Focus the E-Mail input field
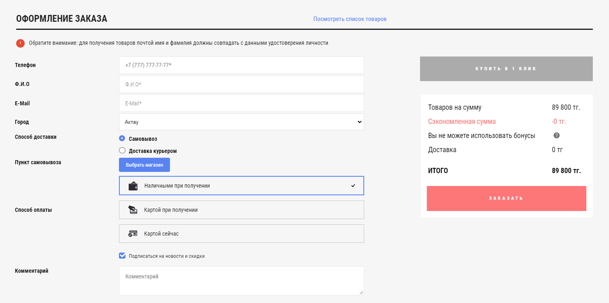The height and width of the screenshot is (303, 609). point(242,103)
